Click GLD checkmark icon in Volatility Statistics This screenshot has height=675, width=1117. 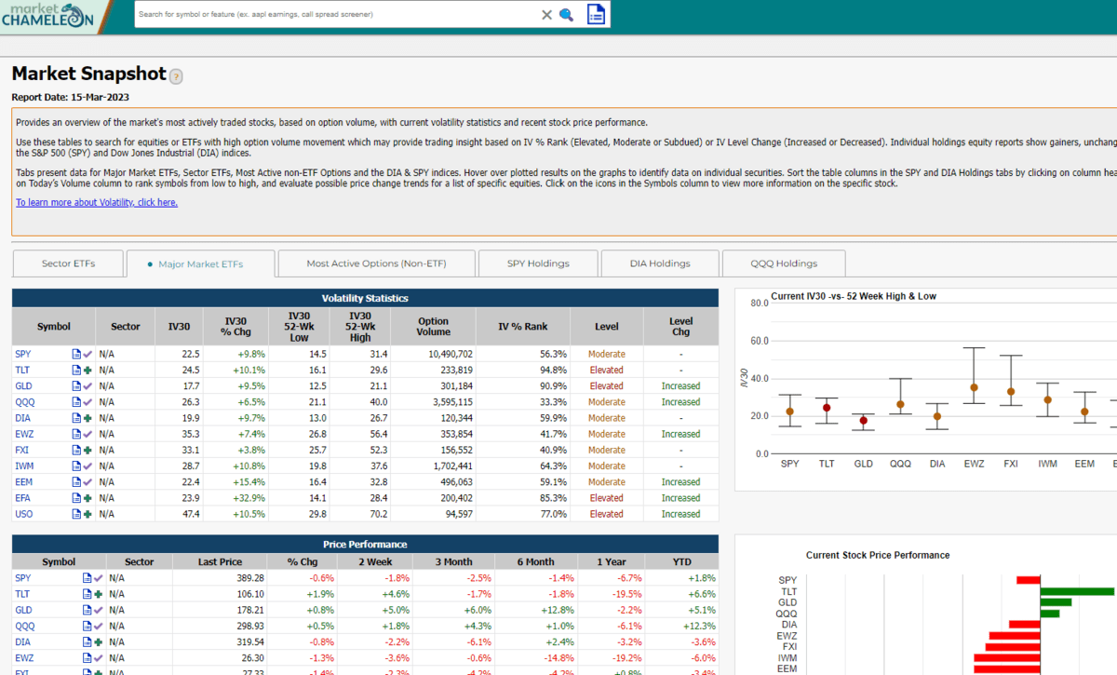[x=87, y=385]
